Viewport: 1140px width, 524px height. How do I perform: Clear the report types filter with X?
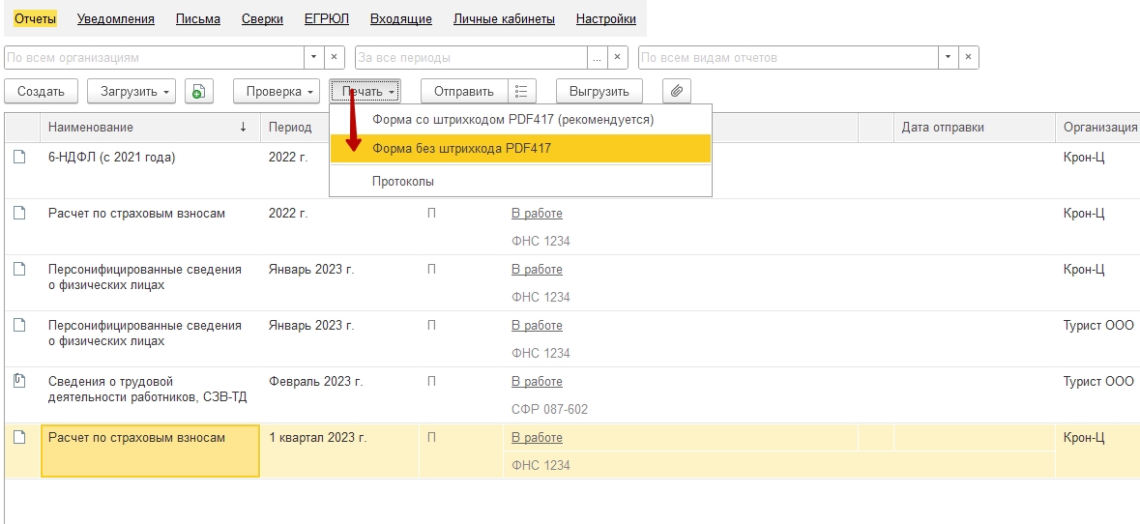point(969,58)
